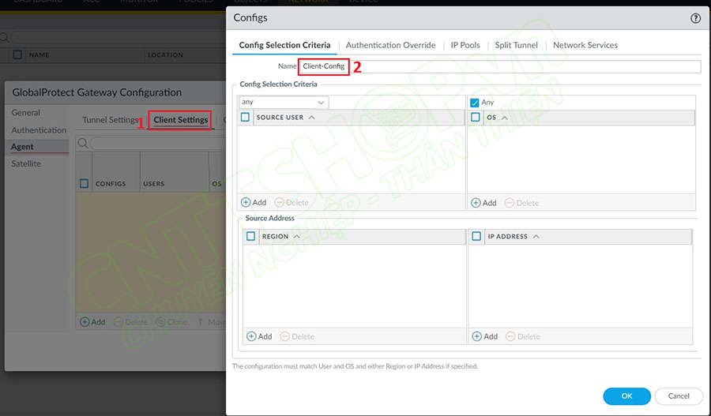Click the CONFIGS column header

(111, 184)
